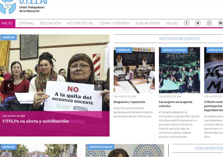Screen dimensions: 223x157
Task: Click the DOCUMENTOS section heading
Action: point(209,148)
